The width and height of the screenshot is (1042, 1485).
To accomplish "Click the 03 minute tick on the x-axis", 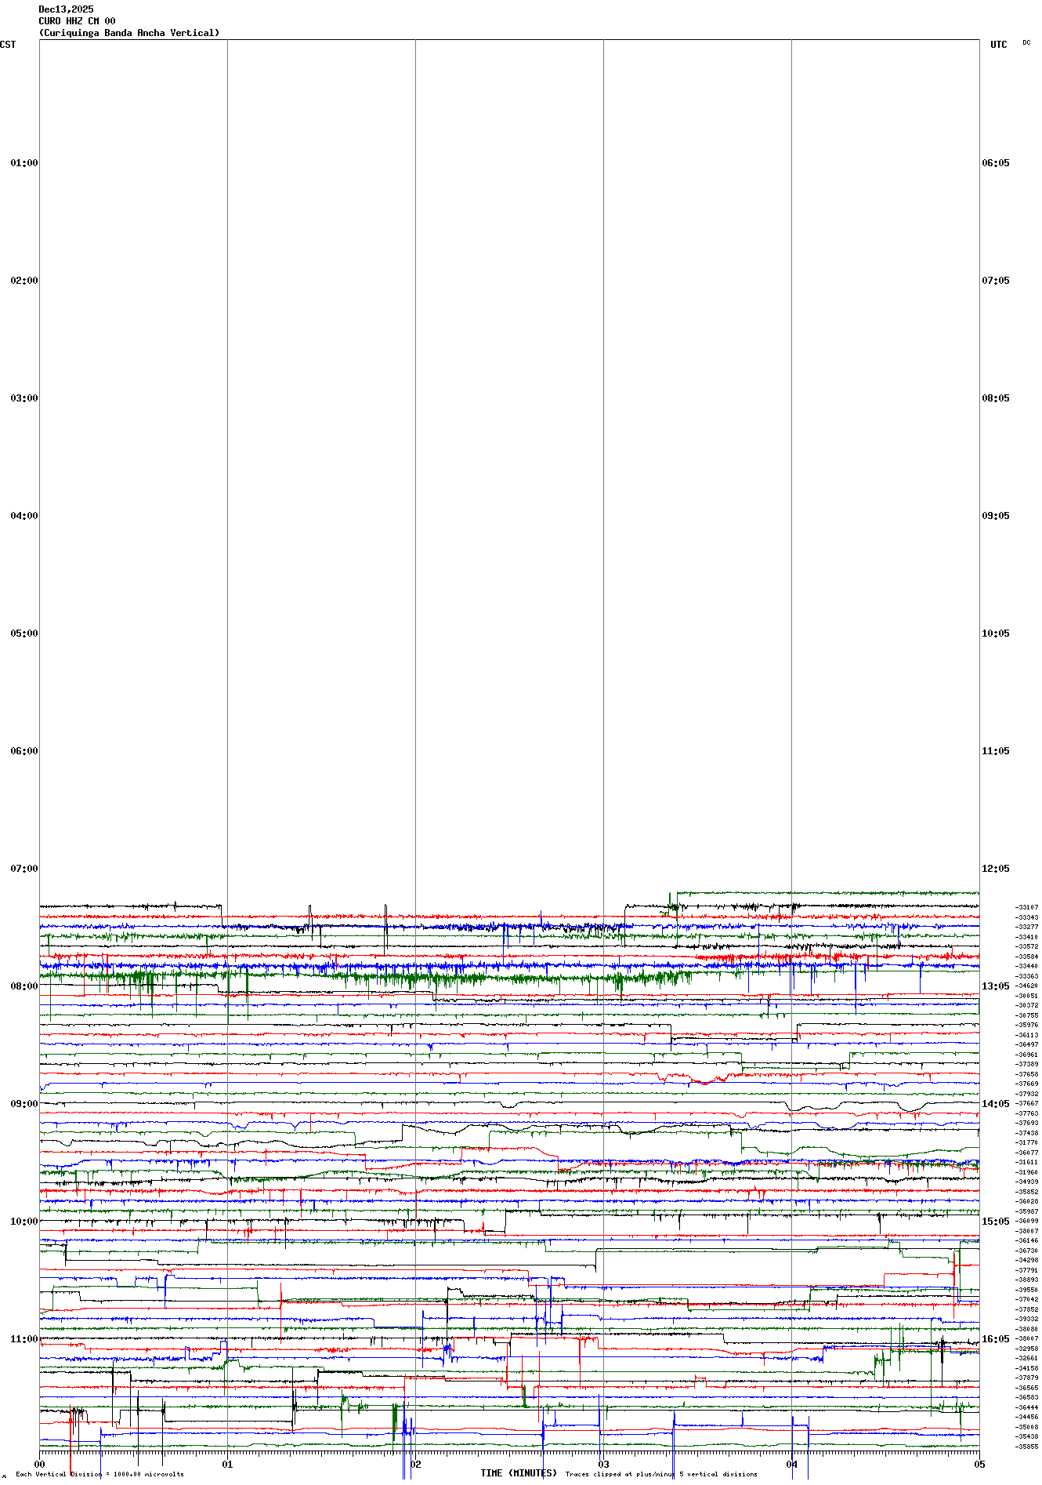I will (603, 1464).
